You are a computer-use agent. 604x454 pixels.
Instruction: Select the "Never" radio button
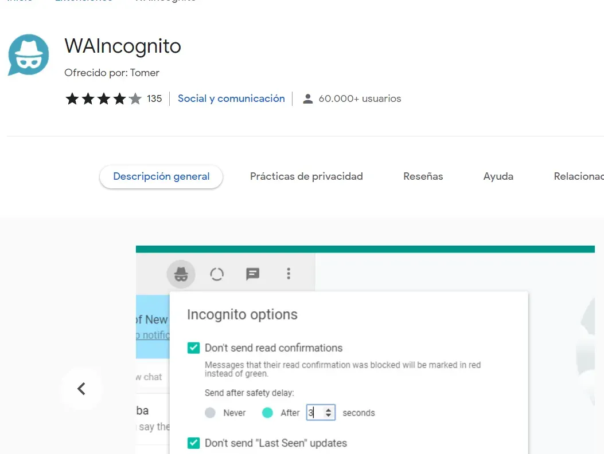(x=211, y=413)
